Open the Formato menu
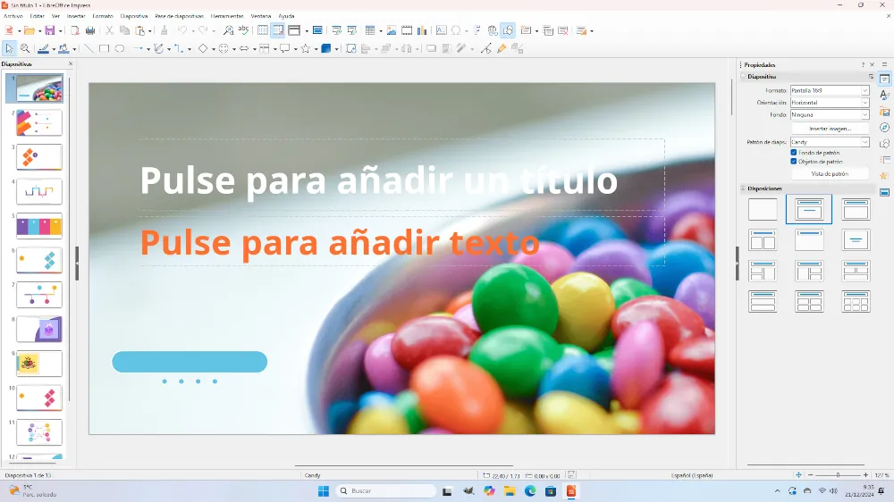Image resolution: width=894 pixels, height=502 pixels. [103, 16]
